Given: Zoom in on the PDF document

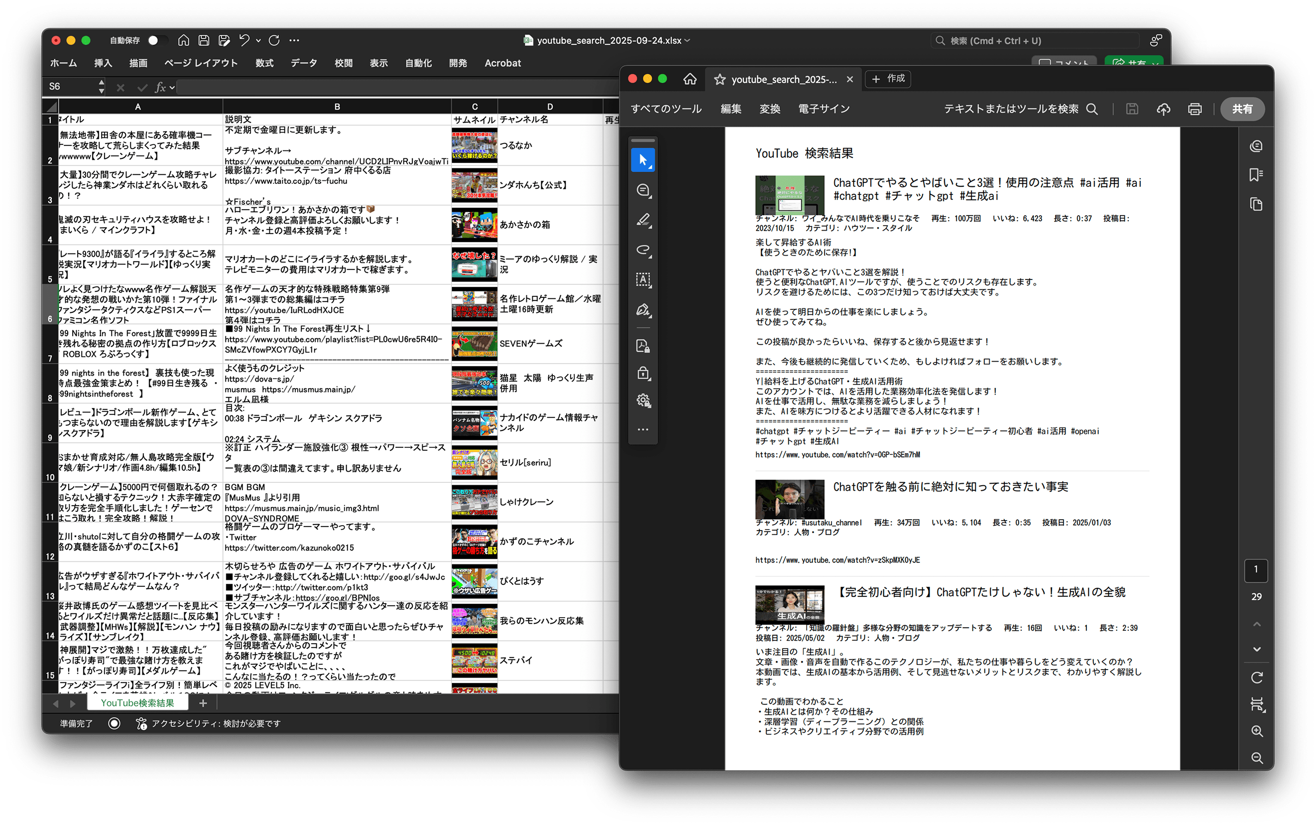Looking at the screenshot, I should [x=1257, y=731].
